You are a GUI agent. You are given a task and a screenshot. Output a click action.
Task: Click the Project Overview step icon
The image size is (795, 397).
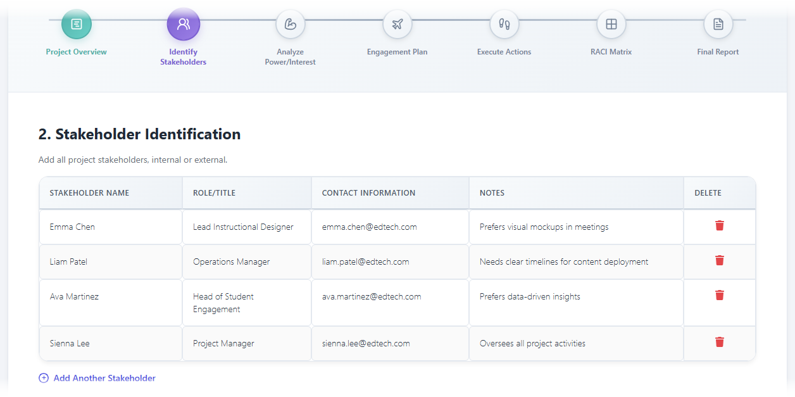coord(77,25)
